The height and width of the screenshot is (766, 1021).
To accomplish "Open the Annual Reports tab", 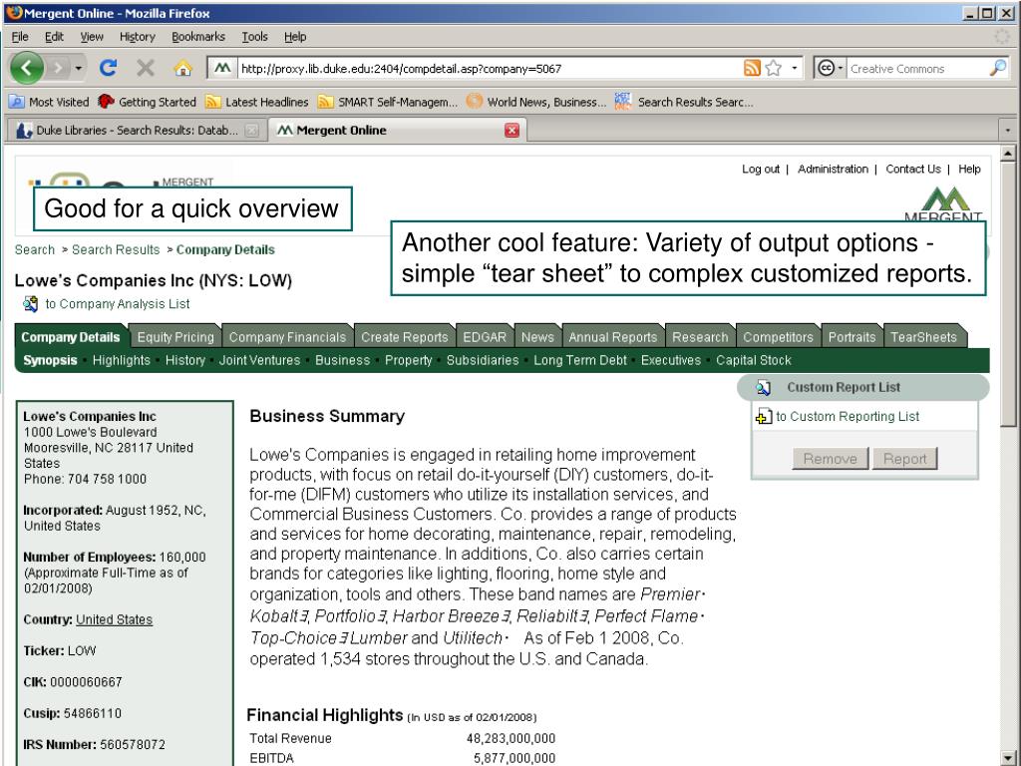I will pyautogui.click(x=613, y=337).
